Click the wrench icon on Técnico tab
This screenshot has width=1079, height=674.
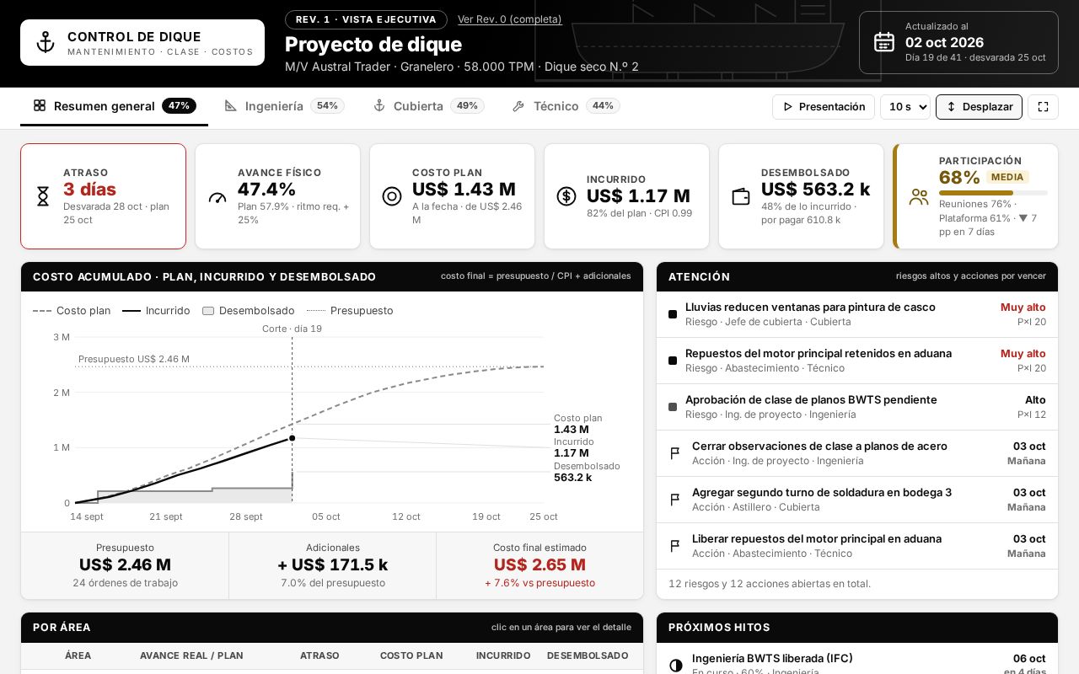pos(518,105)
